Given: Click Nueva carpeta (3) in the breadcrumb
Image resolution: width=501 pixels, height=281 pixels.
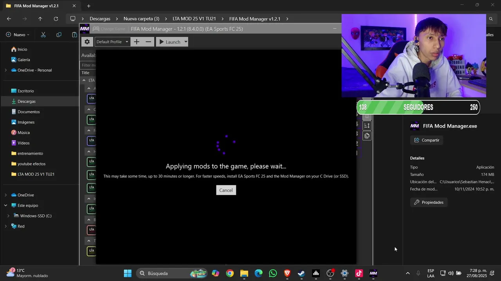Looking at the screenshot, I should click(141, 19).
